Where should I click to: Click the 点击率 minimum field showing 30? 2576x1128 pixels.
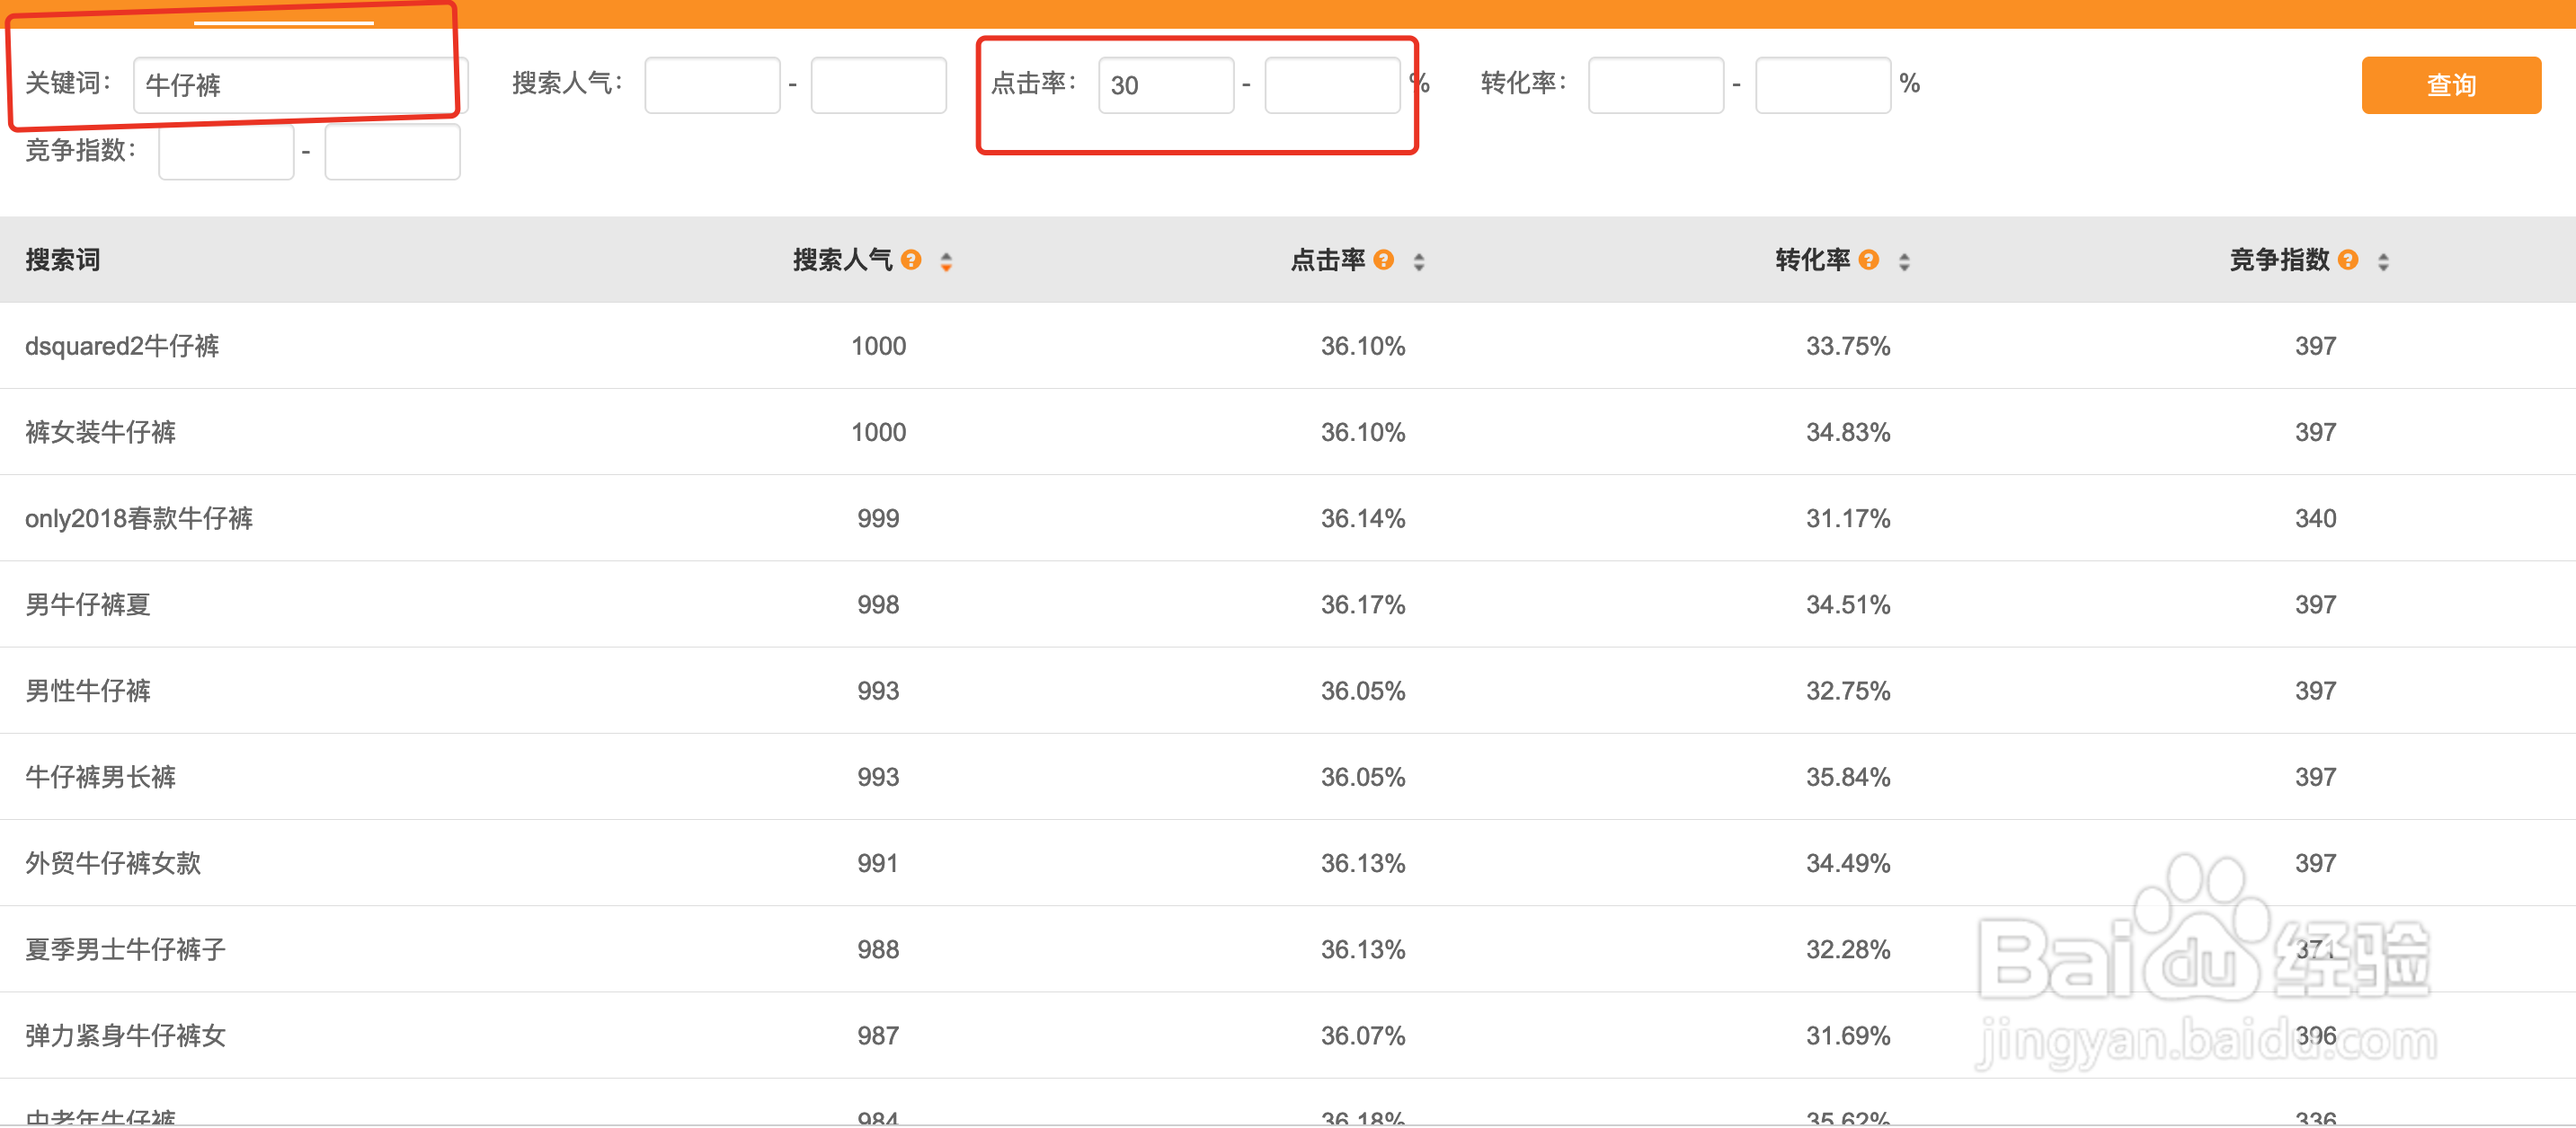[x=1165, y=86]
